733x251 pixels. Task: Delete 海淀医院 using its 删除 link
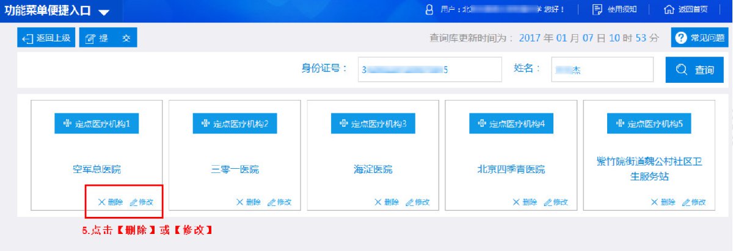[387, 202]
